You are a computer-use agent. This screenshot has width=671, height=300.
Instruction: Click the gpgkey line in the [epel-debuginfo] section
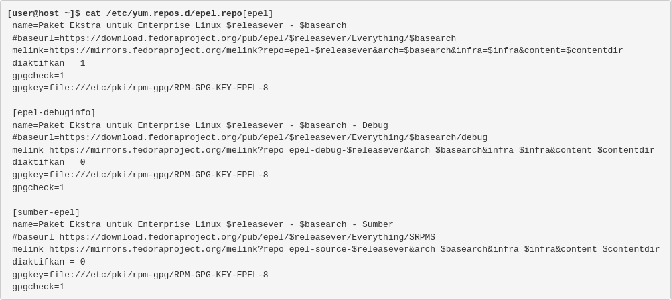pos(140,175)
